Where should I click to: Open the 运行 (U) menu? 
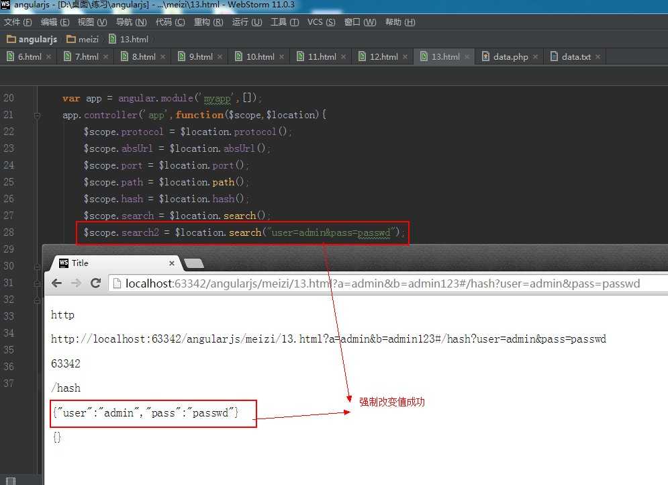pos(247,22)
